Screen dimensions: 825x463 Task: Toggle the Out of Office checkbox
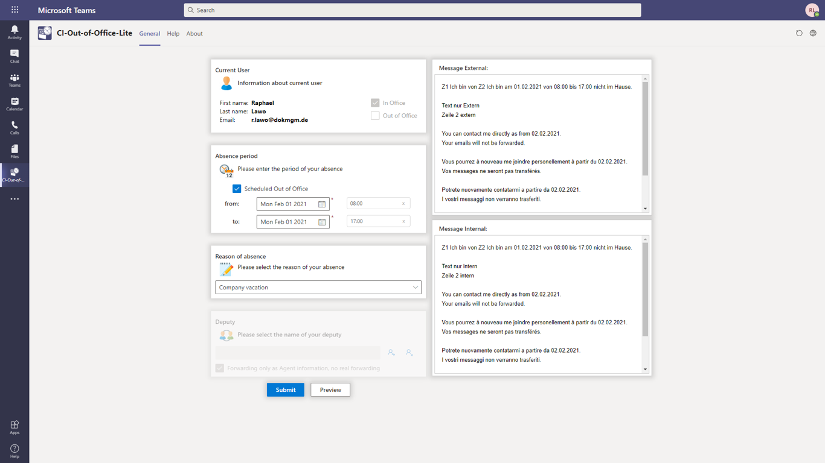[375, 116]
